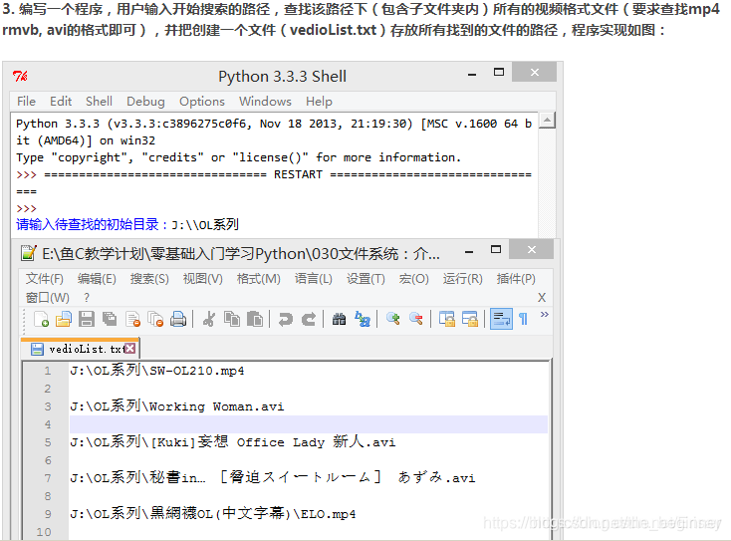Screen dimensions: 731x541
Task: Click the Cut scissors icon
Action: 209,320
